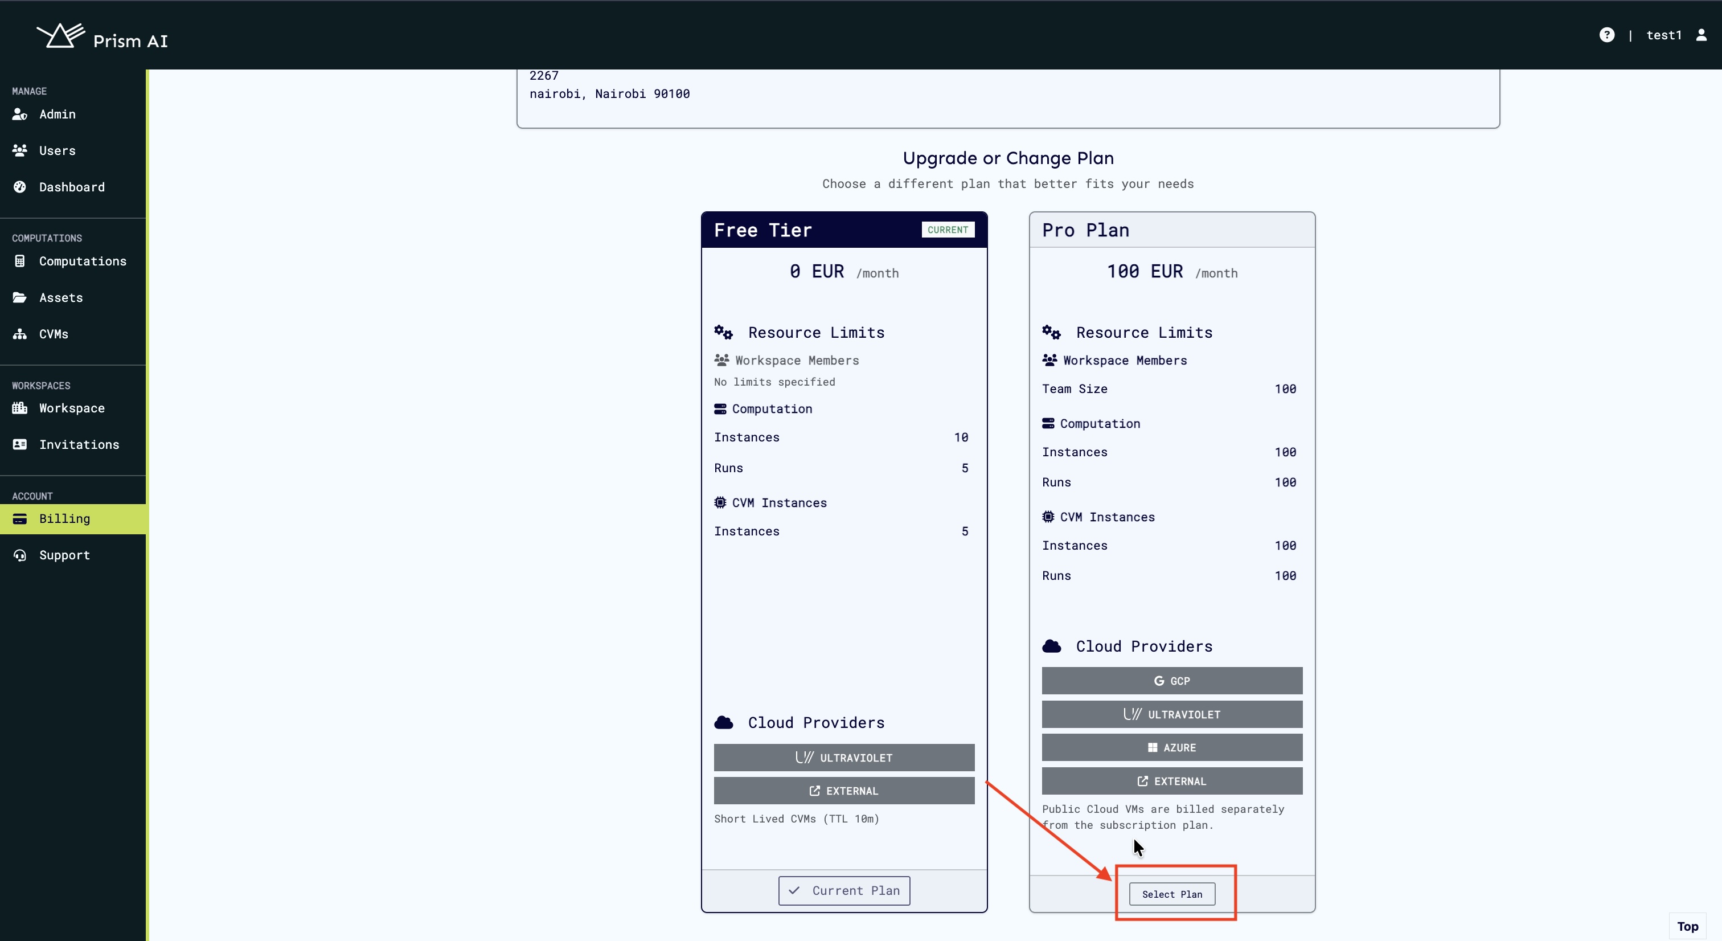Viewport: 1722px width, 941px height.
Task: Click the Invitations card icon
Action: (20, 445)
